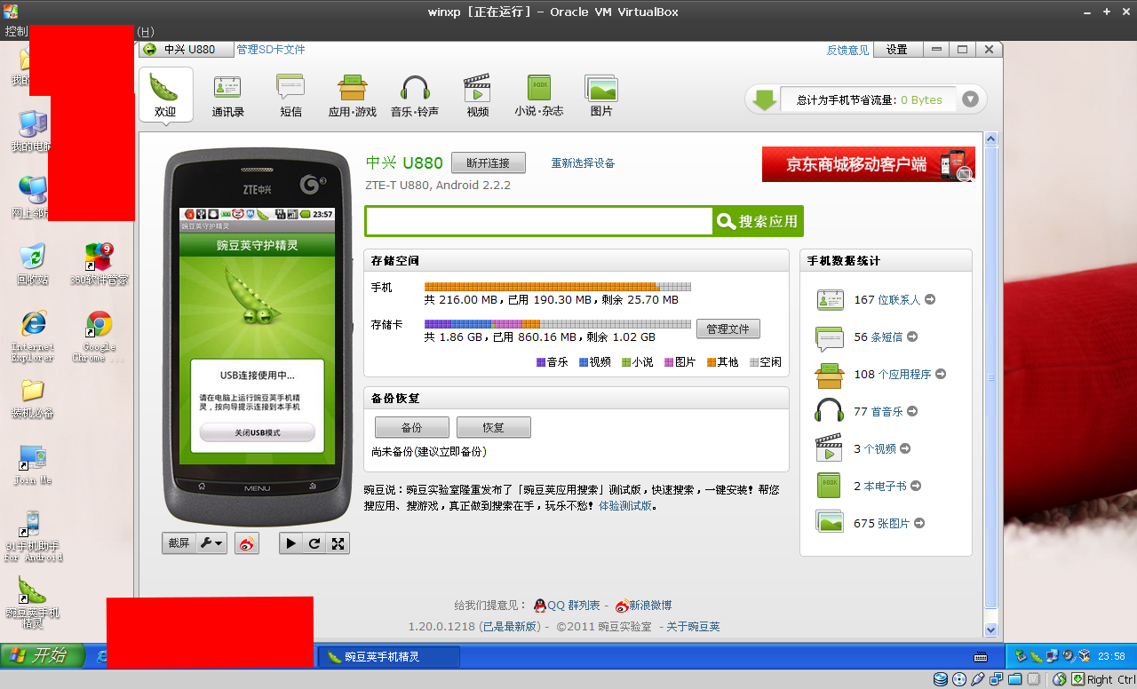This screenshot has width=1137, height=689.
Task: Open the 图片 pictures tab
Action: (601, 95)
